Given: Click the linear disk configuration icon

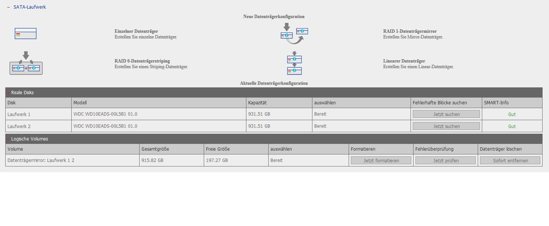Looking at the screenshot, I should 294,63.
